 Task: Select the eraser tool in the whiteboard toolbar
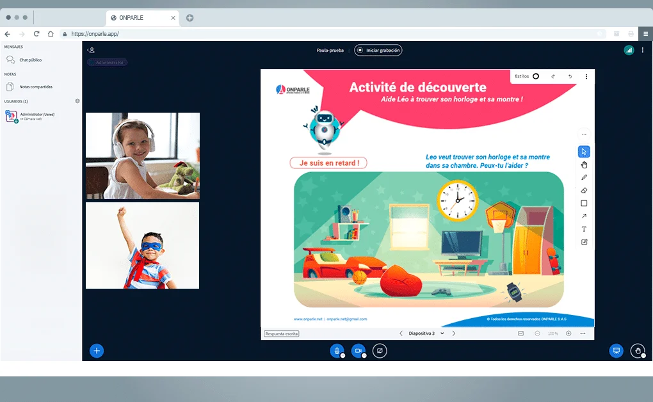pyautogui.click(x=584, y=190)
